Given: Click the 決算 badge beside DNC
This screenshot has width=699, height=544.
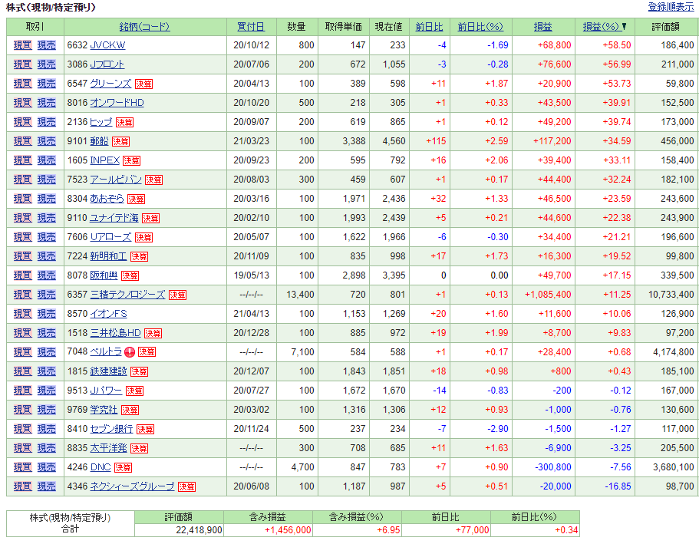Looking at the screenshot, I should [123, 467].
